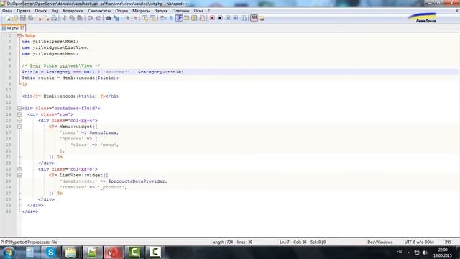460x259 pixels.
Task: Click the last toolbar icon after spell-check
Action: click(262, 18)
